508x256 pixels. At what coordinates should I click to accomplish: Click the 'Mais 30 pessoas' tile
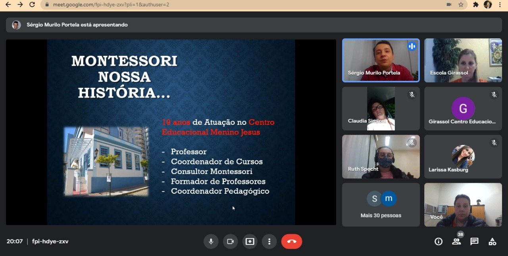pos(381,205)
